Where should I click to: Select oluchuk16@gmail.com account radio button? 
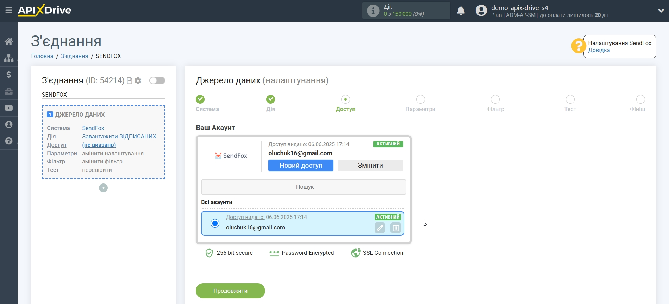(x=215, y=223)
